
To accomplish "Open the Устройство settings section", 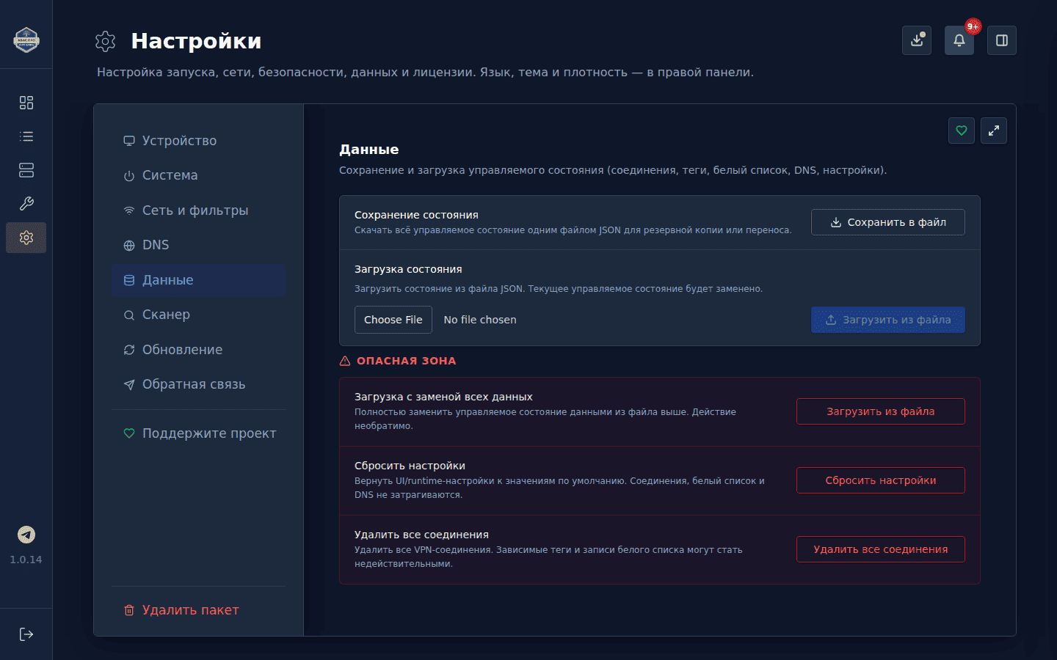I will coord(198,141).
